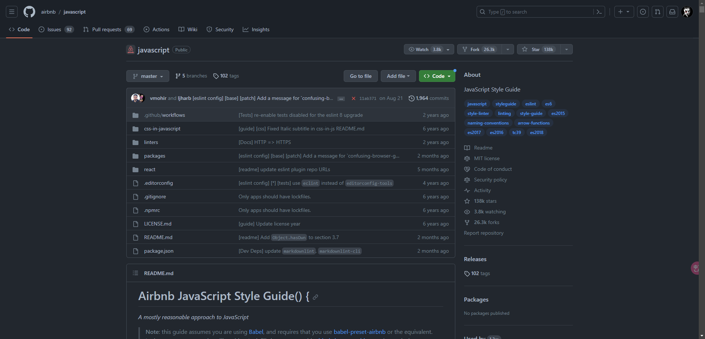Go to the GitHub homepage logo

pos(29,12)
